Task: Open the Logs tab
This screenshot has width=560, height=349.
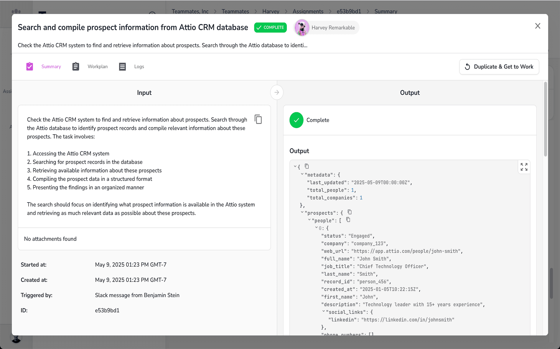Action: pyautogui.click(x=139, y=66)
